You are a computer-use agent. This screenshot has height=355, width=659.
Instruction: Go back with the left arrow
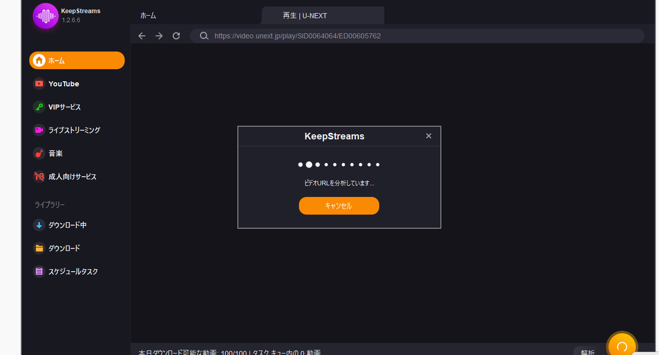(x=142, y=36)
